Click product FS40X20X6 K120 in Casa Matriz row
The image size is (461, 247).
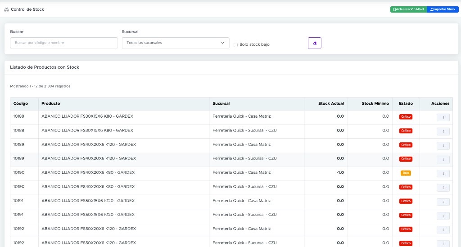coord(89,144)
